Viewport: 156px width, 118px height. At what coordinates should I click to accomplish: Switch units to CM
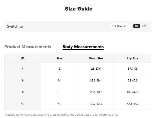point(144,26)
